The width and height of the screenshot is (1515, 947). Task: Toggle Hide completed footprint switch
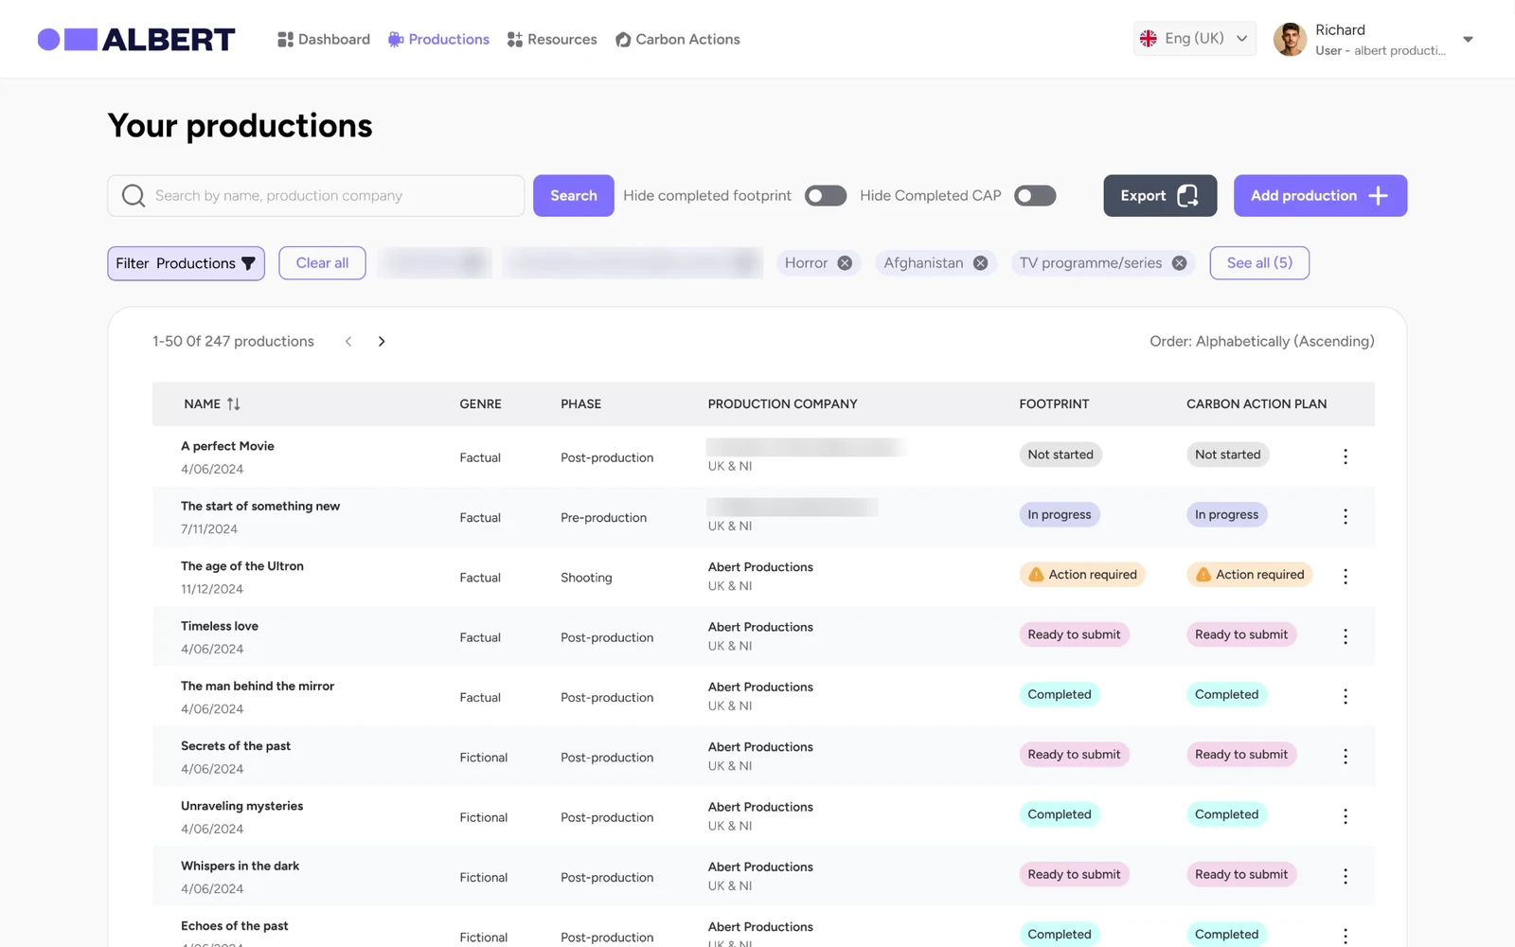pos(826,196)
